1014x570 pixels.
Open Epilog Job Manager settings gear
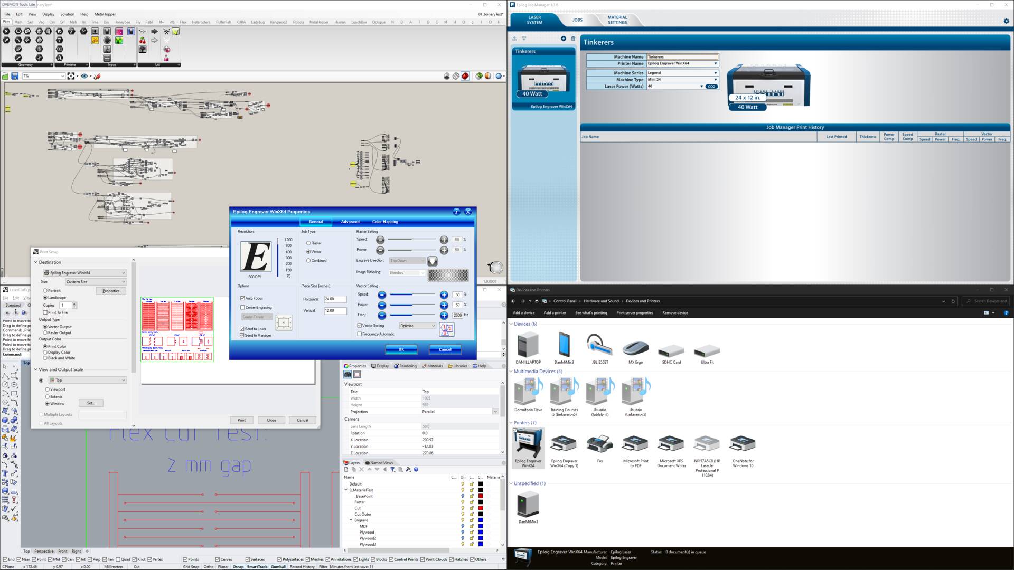click(1006, 21)
